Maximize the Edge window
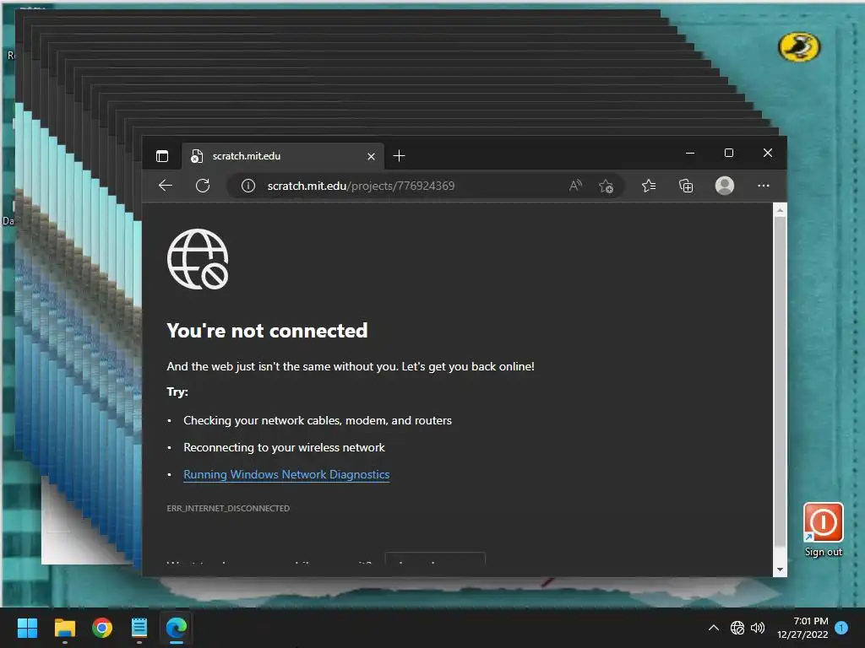Image resolution: width=865 pixels, height=648 pixels. (x=729, y=153)
